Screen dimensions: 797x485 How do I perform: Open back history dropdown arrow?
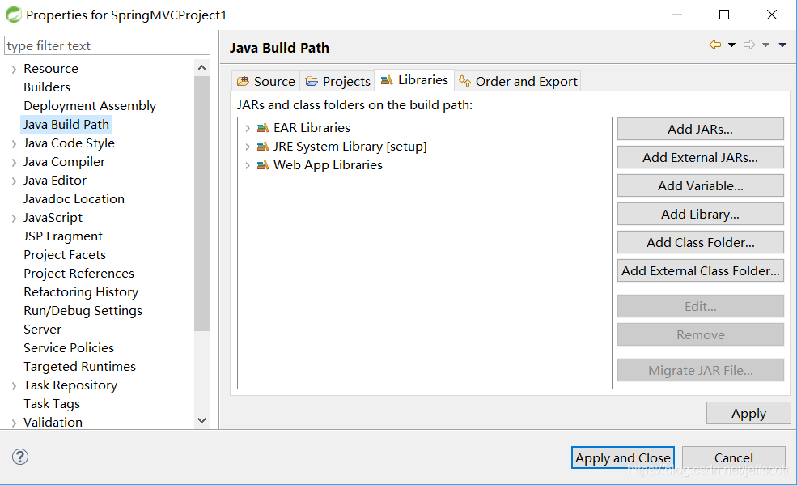pyautogui.click(x=732, y=45)
